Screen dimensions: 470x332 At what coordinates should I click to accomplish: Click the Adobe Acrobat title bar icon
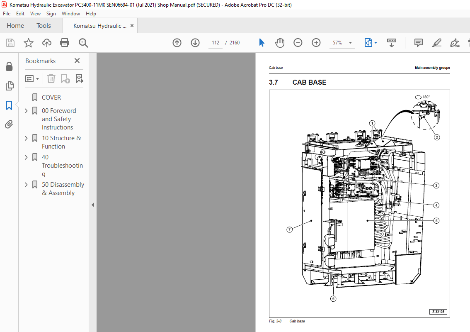point(4,5)
